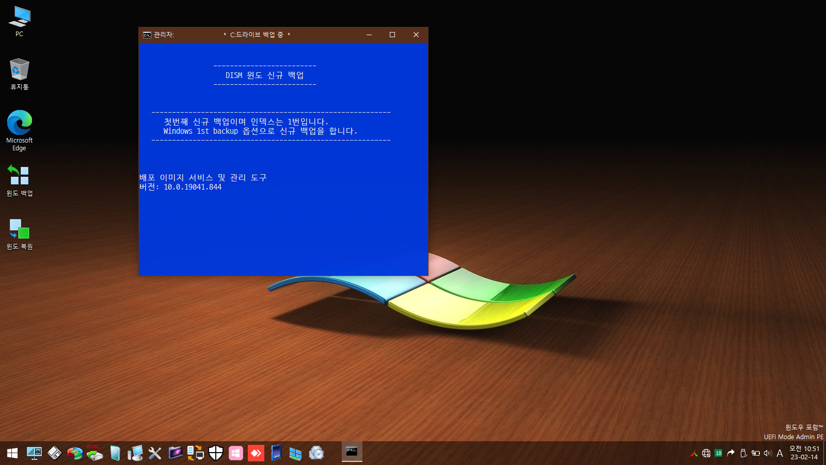826x465 pixels.
Task: Click the orange arrows file-sync icon
Action: (x=196, y=453)
